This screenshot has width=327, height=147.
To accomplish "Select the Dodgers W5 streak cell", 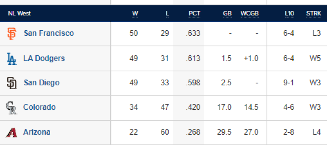I will [x=315, y=58].
